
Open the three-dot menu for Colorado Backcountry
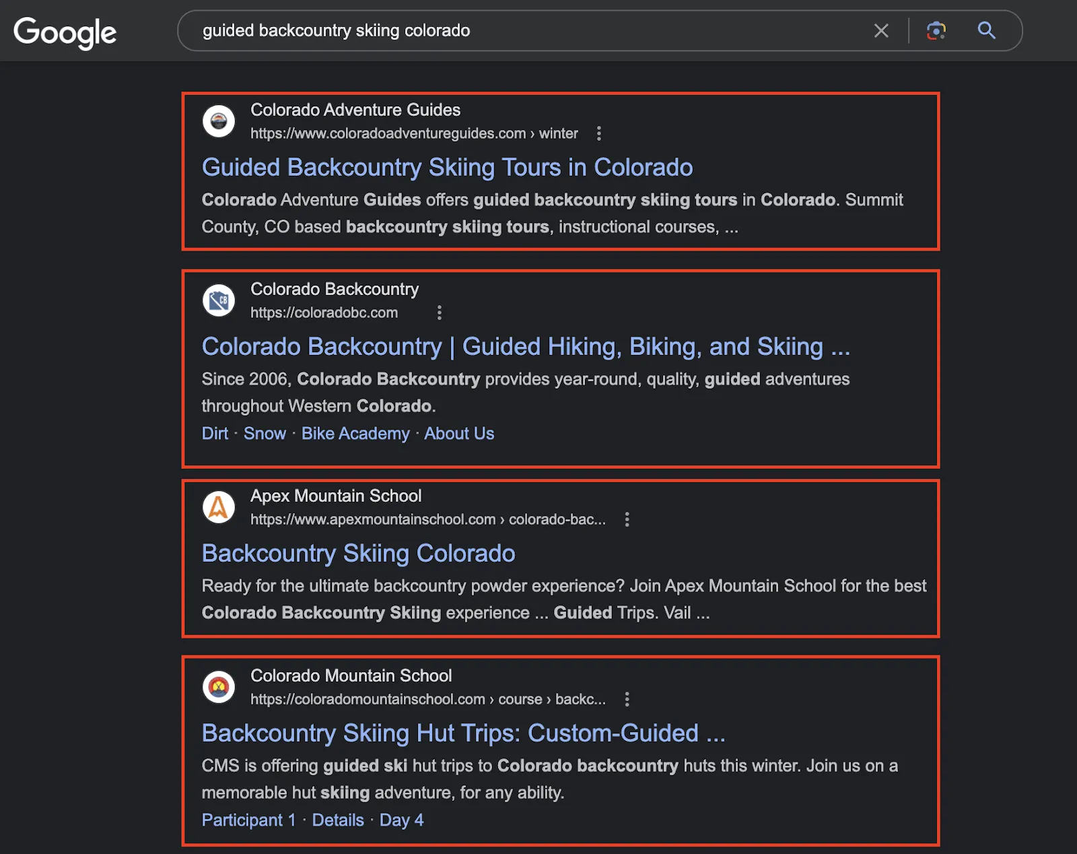[x=439, y=313]
